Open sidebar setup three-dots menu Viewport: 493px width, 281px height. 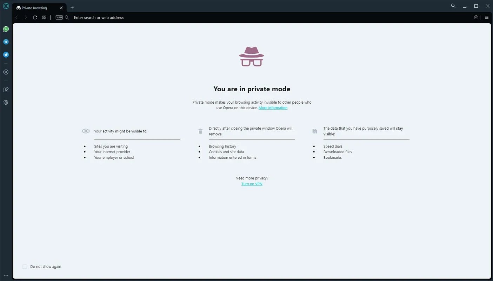point(6,275)
